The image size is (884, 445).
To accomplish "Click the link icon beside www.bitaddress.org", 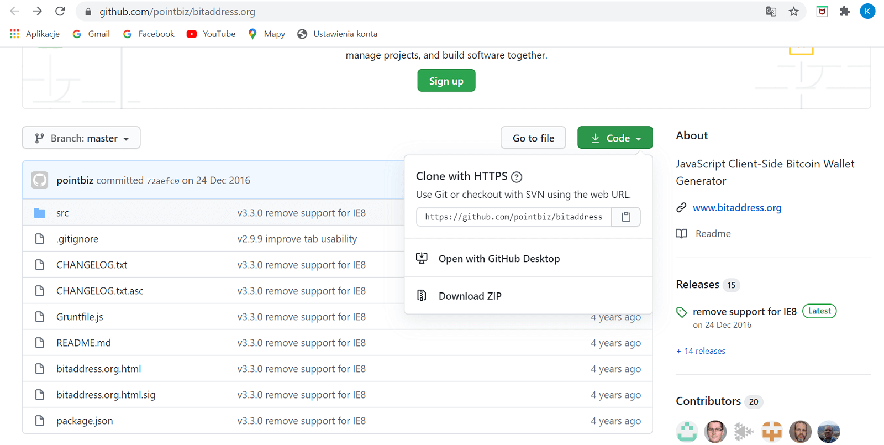I will pos(681,208).
